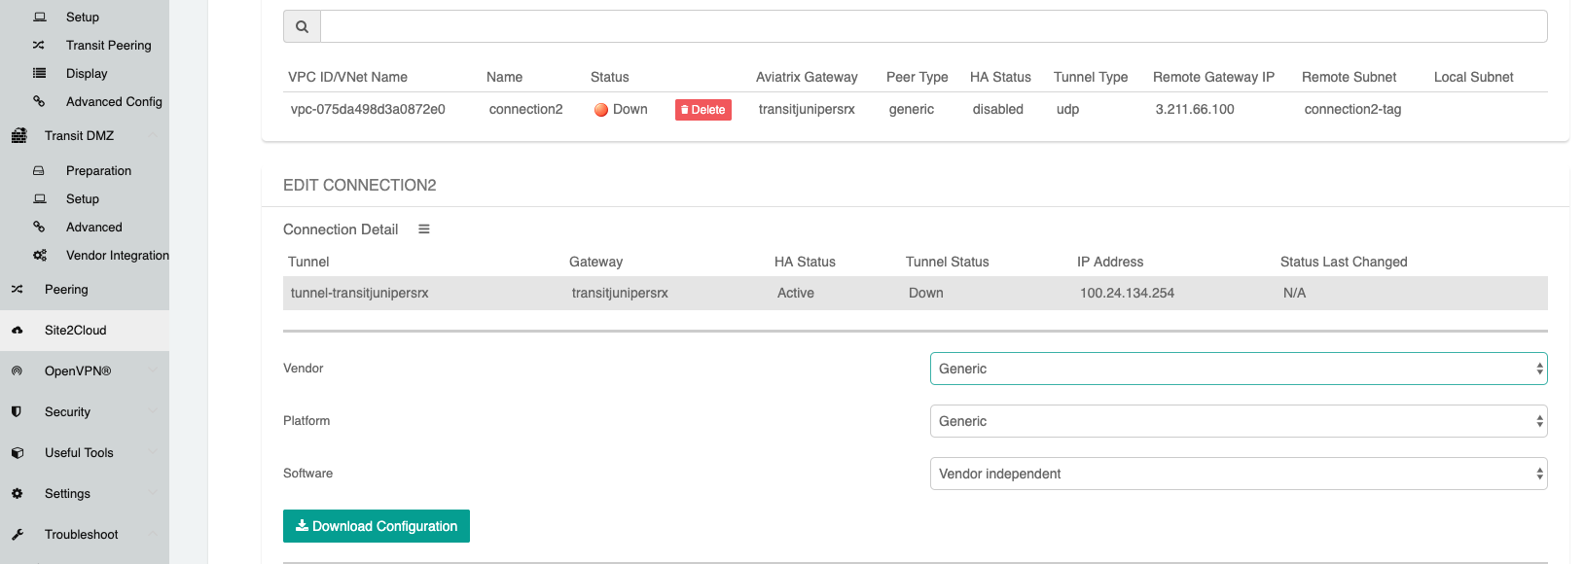Click the Settings gear icon in sidebar
This screenshot has height=564, width=1584.
tap(18, 494)
